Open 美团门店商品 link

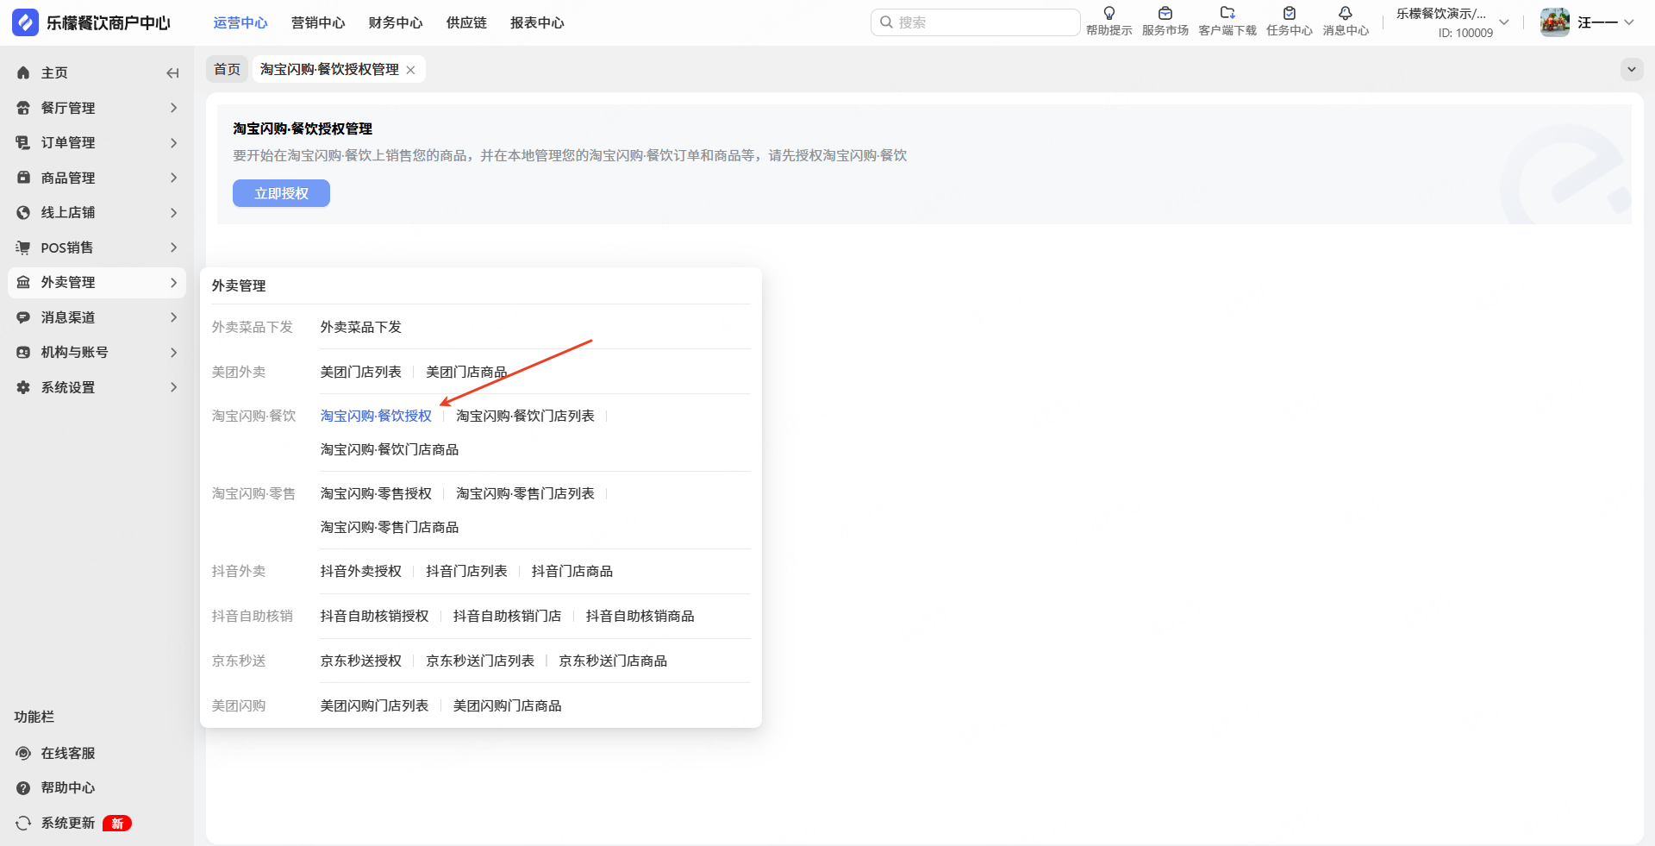tap(466, 372)
